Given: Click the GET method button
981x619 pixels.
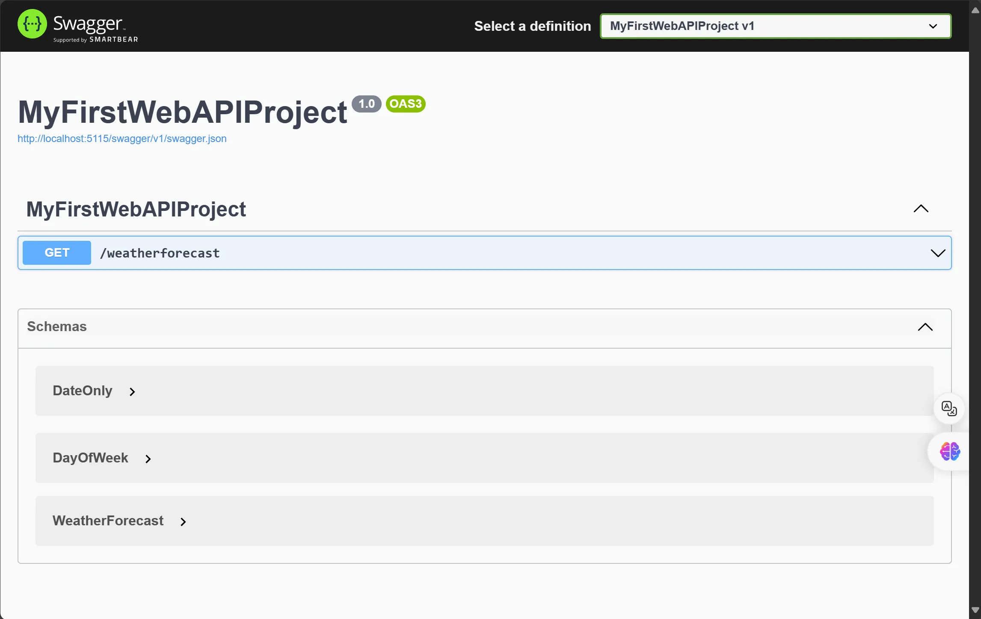Looking at the screenshot, I should [x=57, y=253].
